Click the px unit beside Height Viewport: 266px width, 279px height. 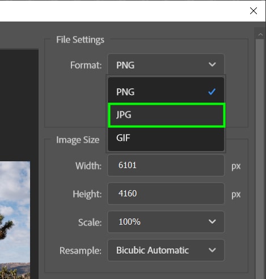pyautogui.click(x=236, y=195)
